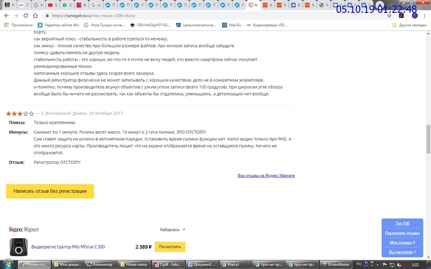The width and height of the screenshot is (431, 269).
Task: Click the Mio MiVue C300 product thumbnail
Action: (17, 247)
